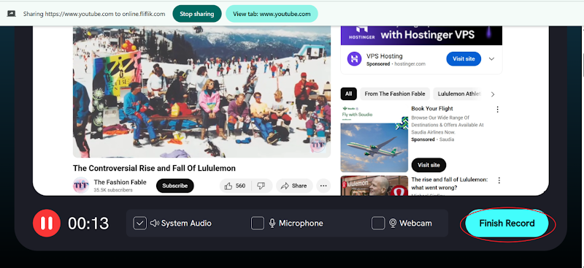584x268 pixels.
Task: Open The Fashion Fable channel name link
Action: pos(120,183)
